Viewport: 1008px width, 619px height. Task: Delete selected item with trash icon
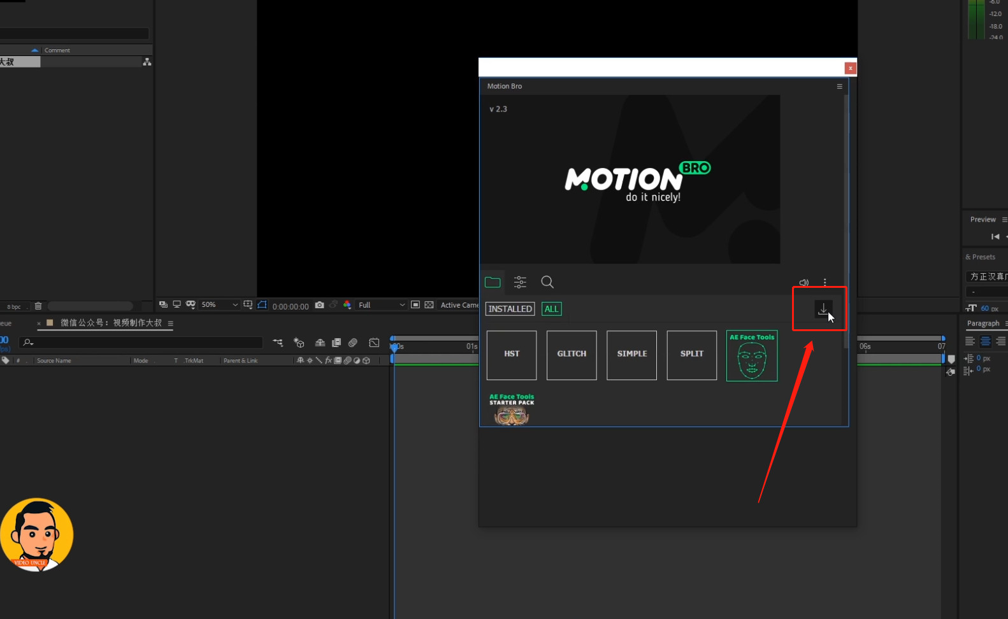[x=38, y=306]
